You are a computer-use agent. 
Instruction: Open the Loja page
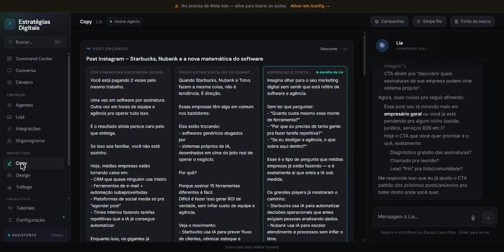point(34,117)
